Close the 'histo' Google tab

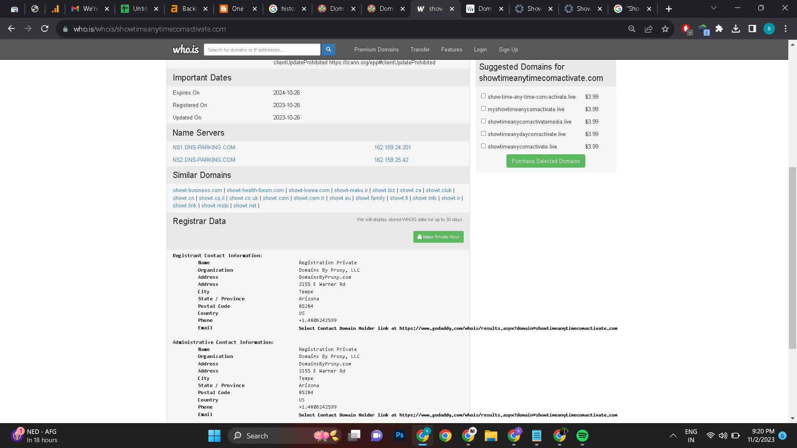(x=304, y=9)
